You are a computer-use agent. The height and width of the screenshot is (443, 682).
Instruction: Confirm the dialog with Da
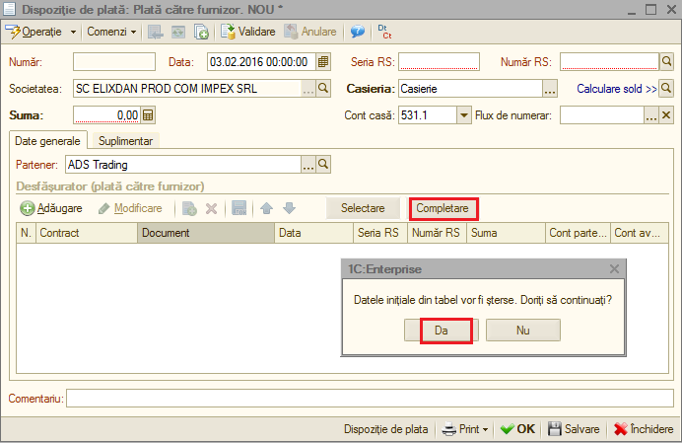click(x=442, y=331)
